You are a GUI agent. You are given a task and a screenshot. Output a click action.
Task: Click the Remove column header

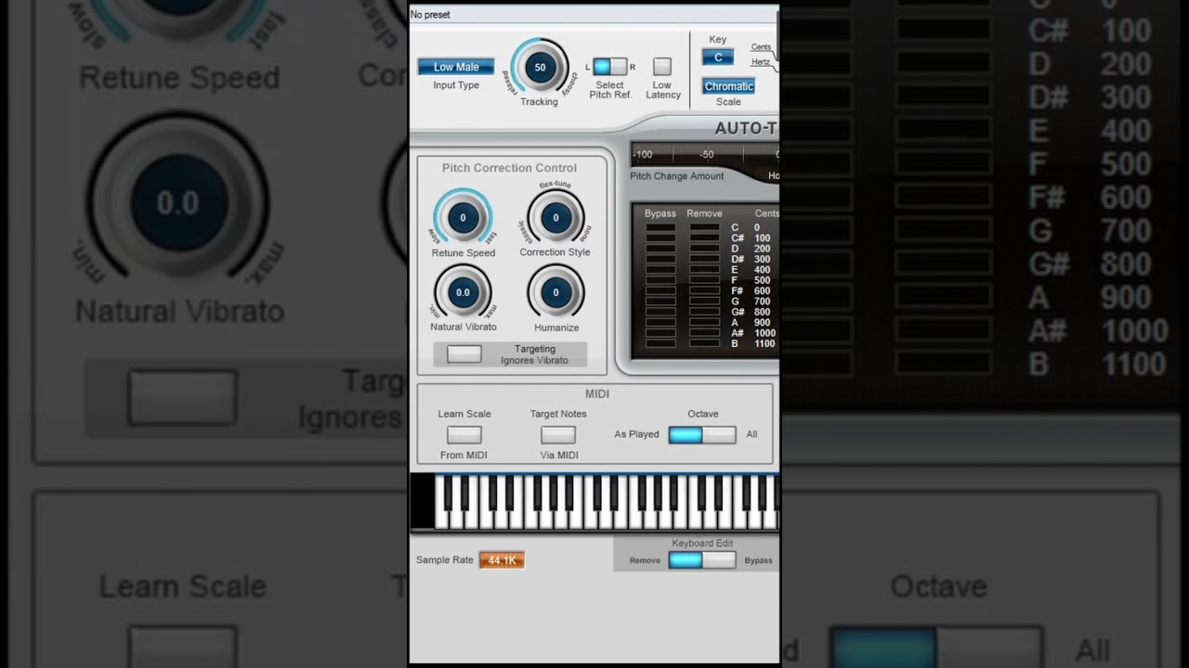coord(704,213)
